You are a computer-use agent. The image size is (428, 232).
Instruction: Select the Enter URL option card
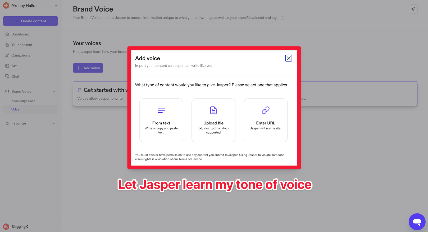click(x=266, y=120)
